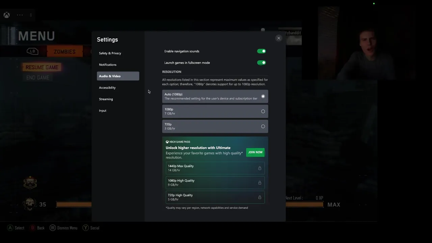
Task: Click the Xbox Game Pass logo
Action: [x=178, y=142]
